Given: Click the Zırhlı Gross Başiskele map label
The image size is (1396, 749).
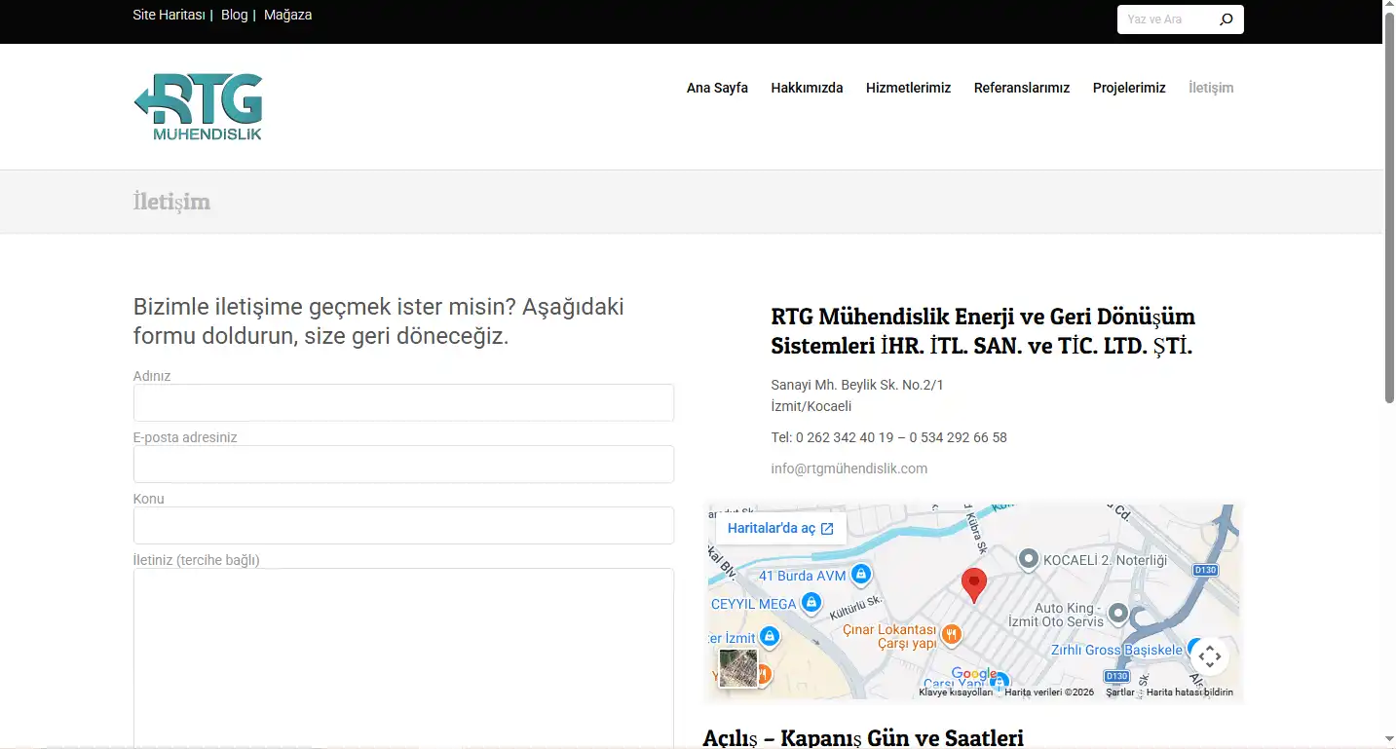Looking at the screenshot, I should 1116,650.
